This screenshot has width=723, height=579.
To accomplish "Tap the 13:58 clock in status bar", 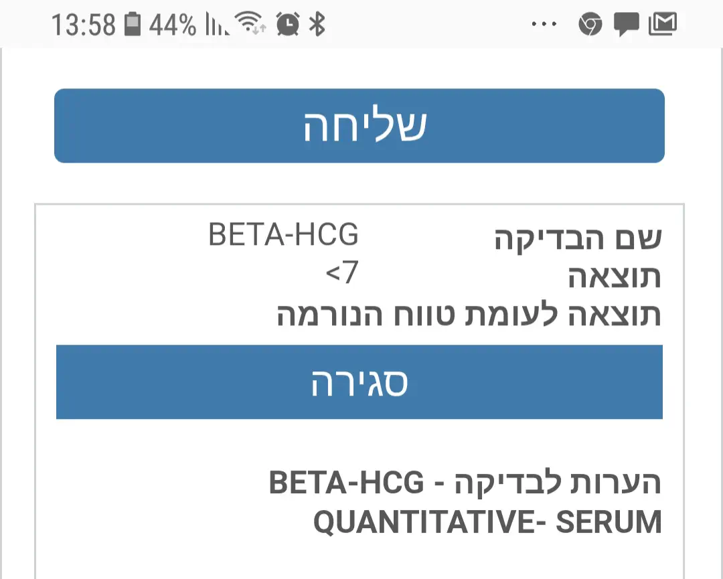I will 84,26.
